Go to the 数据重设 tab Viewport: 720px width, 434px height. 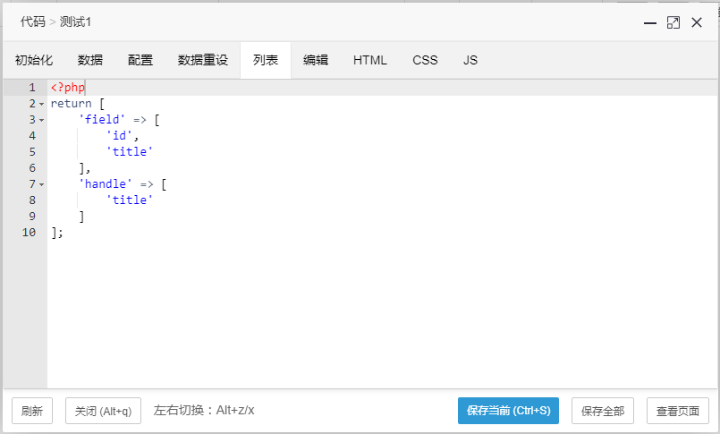click(202, 60)
